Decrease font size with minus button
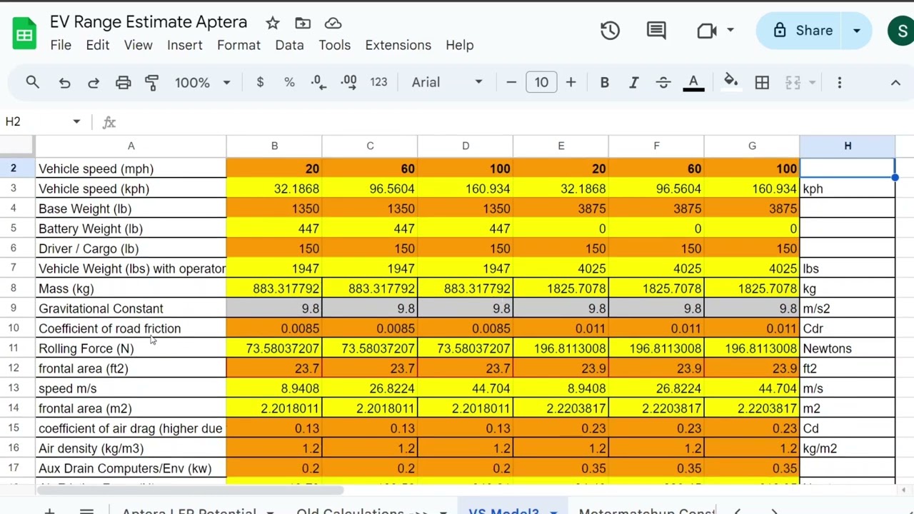Screen dimensions: 914x514 point(511,82)
